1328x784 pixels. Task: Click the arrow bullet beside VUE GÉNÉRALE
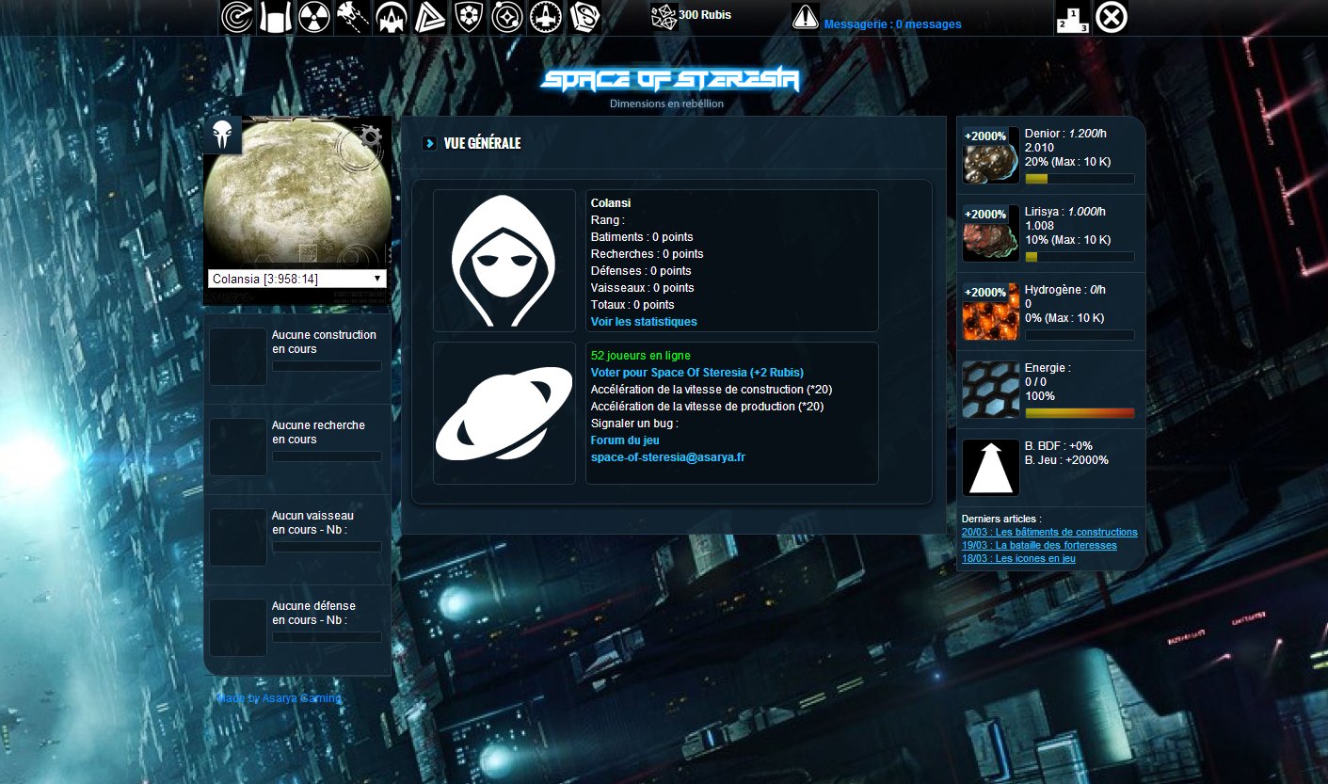click(x=429, y=143)
